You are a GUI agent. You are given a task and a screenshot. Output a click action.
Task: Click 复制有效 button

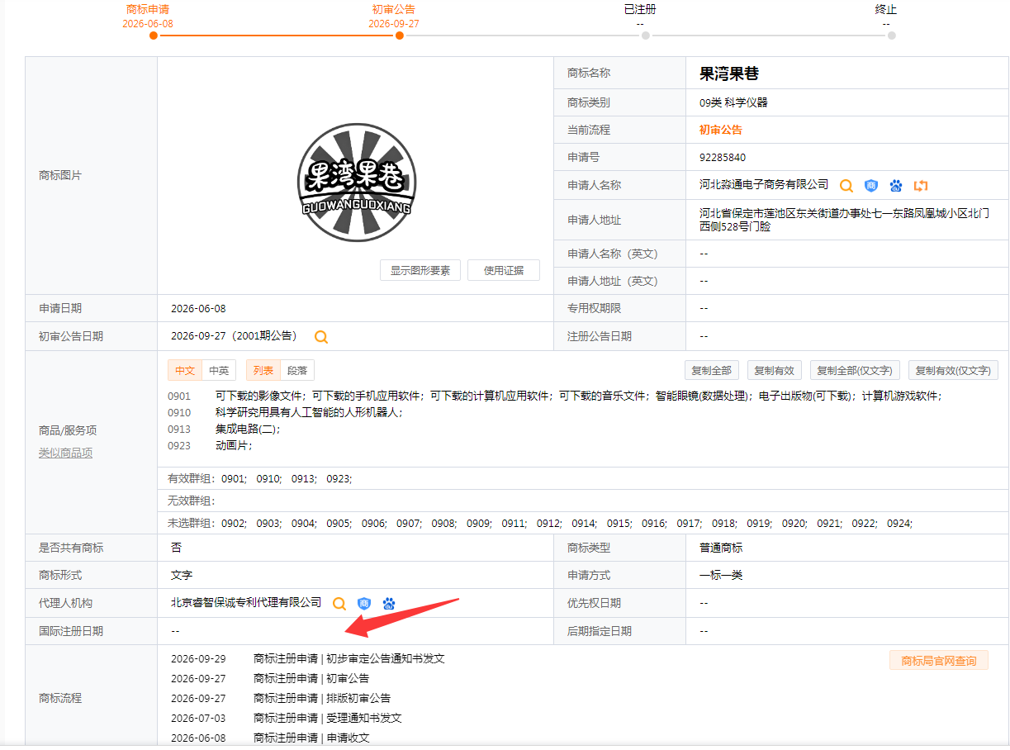tap(774, 371)
